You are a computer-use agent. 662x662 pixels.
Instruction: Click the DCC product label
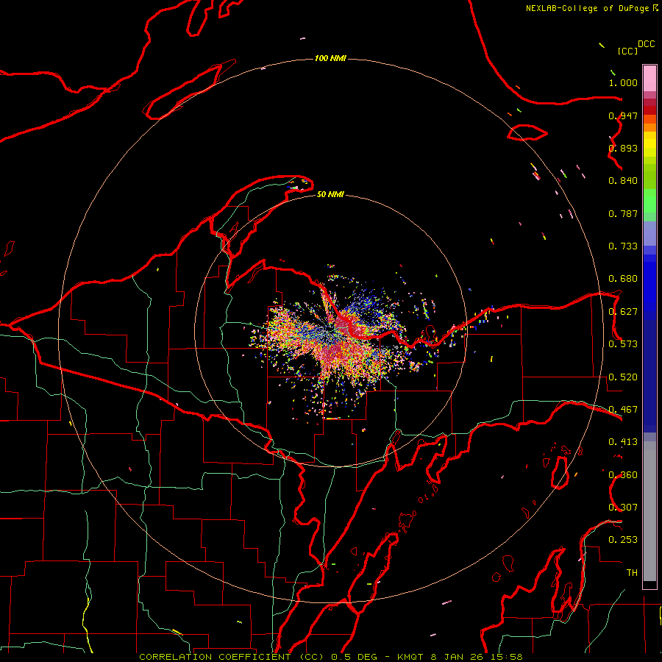point(646,44)
